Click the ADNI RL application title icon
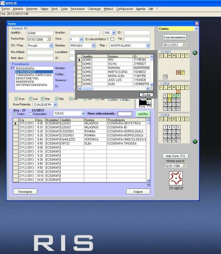Viewport: 221px width, 254px height. point(3,3)
